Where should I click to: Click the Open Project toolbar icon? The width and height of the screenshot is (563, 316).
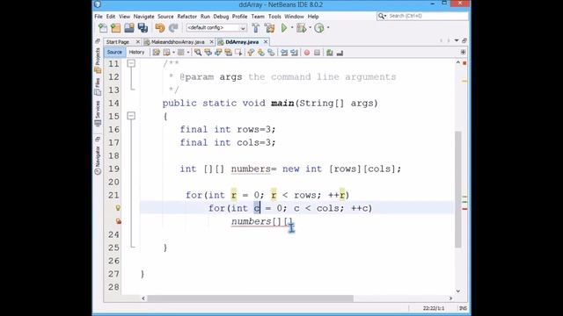pyautogui.click(x=129, y=27)
